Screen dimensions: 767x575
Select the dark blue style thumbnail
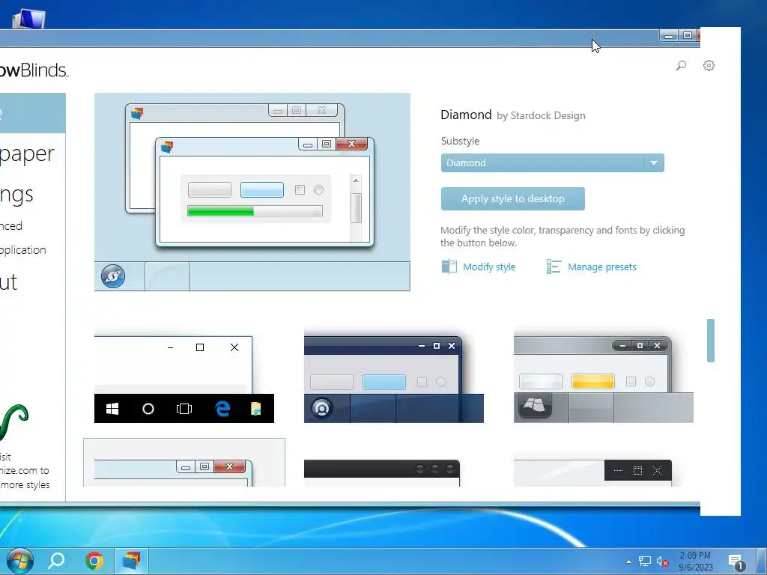[x=394, y=379]
